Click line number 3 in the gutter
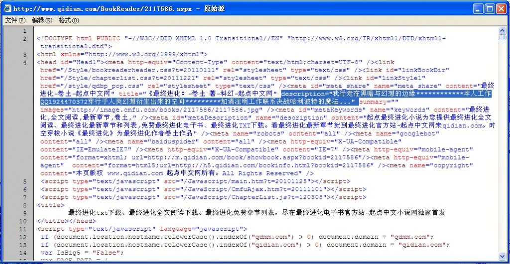The height and width of the screenshot is (264, 510). [24, 55]
